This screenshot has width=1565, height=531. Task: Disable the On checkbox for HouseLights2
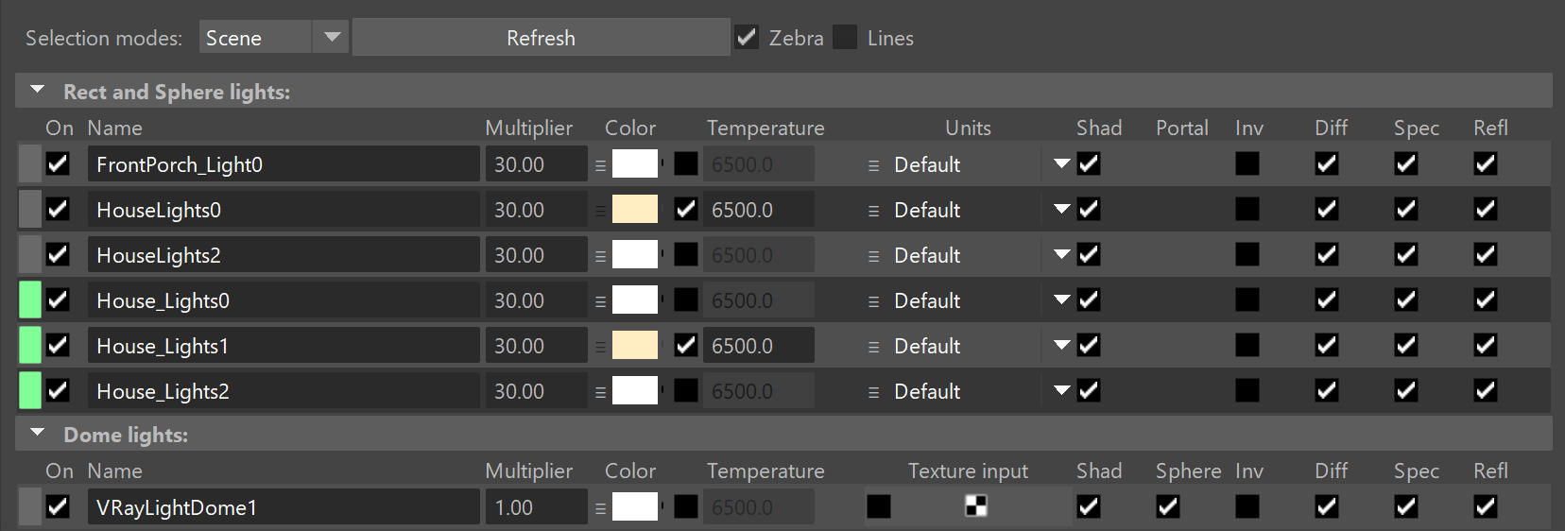pos(58,254)
